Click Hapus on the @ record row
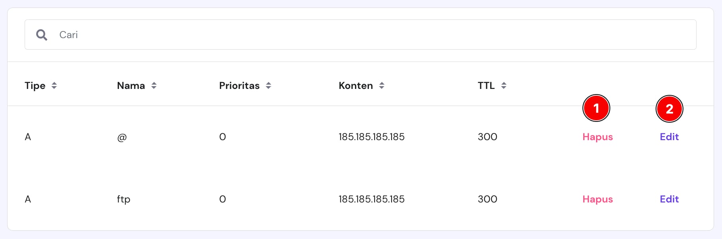 pyautogui.click(x=598, y=137)
